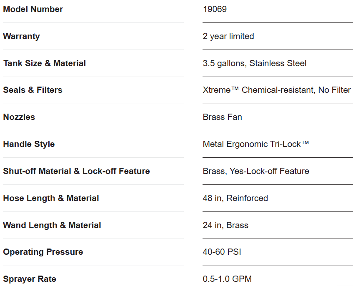Click Shut-off Material & Lock-off Feature label
Viewport: 353px width, 286px height.
[76, 171]
